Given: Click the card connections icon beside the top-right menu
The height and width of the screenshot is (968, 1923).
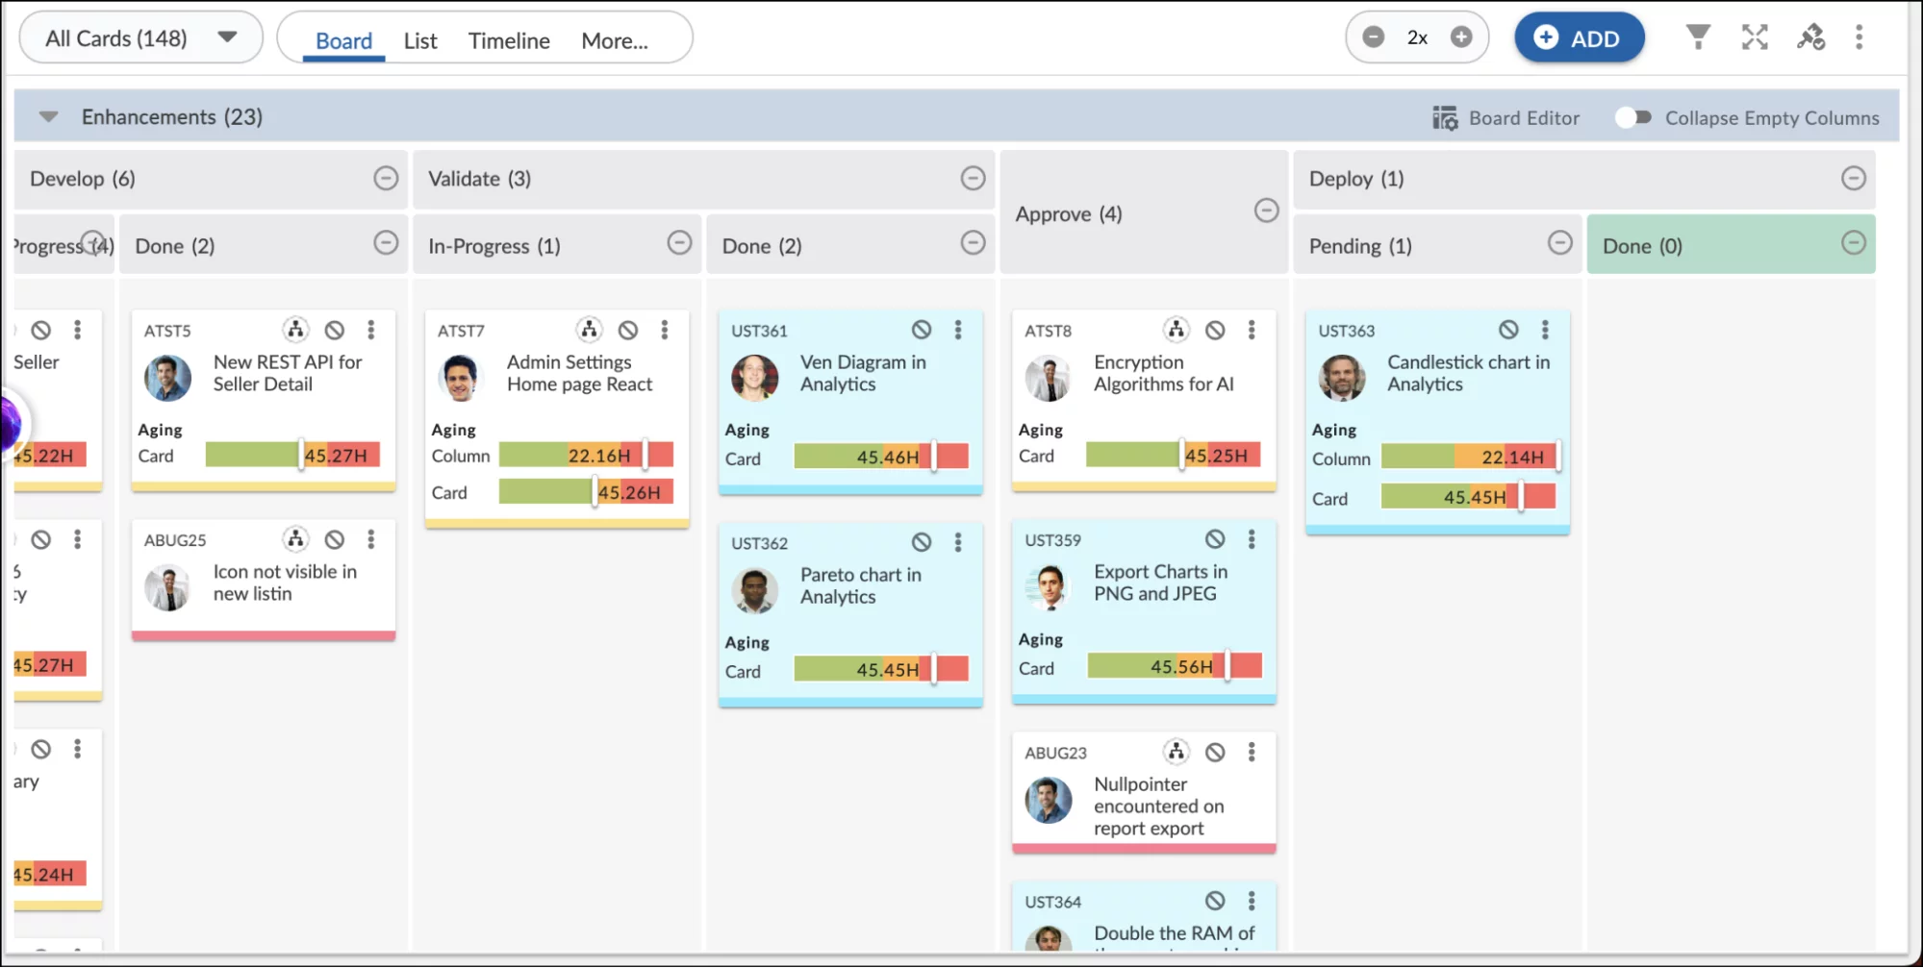Looking at the screenshot, I should (1810, 37).
